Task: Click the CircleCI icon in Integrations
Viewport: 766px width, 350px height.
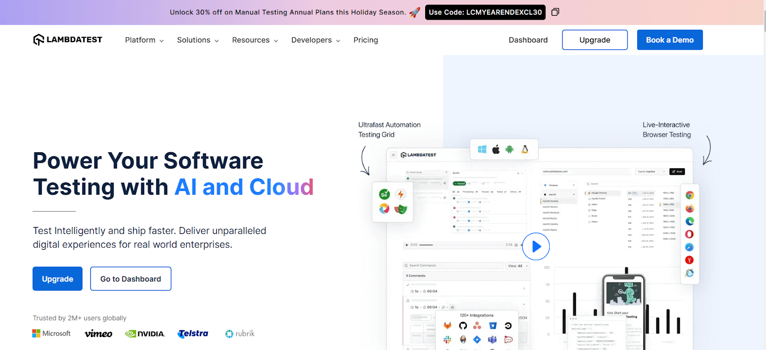Action: [x=508, y=326]
